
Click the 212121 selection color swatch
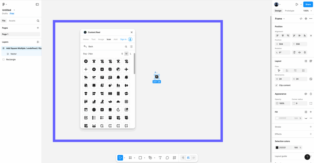(x=277, y=148)
